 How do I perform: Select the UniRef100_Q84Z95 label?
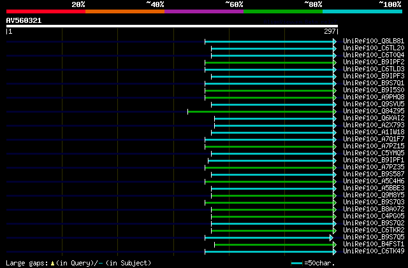pyautogui.click(x=374, y=111)
